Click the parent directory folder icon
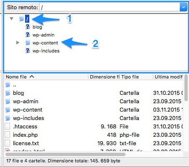This screenshot has height=167, width=189. [x=8, y=85]
